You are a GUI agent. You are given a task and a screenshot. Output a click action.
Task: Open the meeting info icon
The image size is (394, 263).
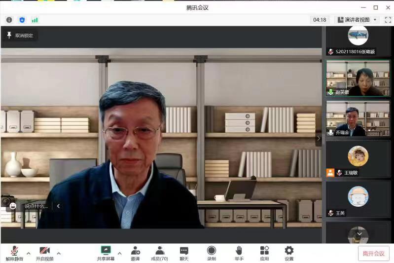9,20
